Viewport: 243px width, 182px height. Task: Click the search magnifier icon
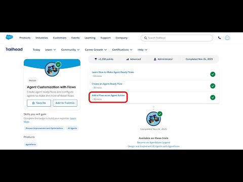145,38
